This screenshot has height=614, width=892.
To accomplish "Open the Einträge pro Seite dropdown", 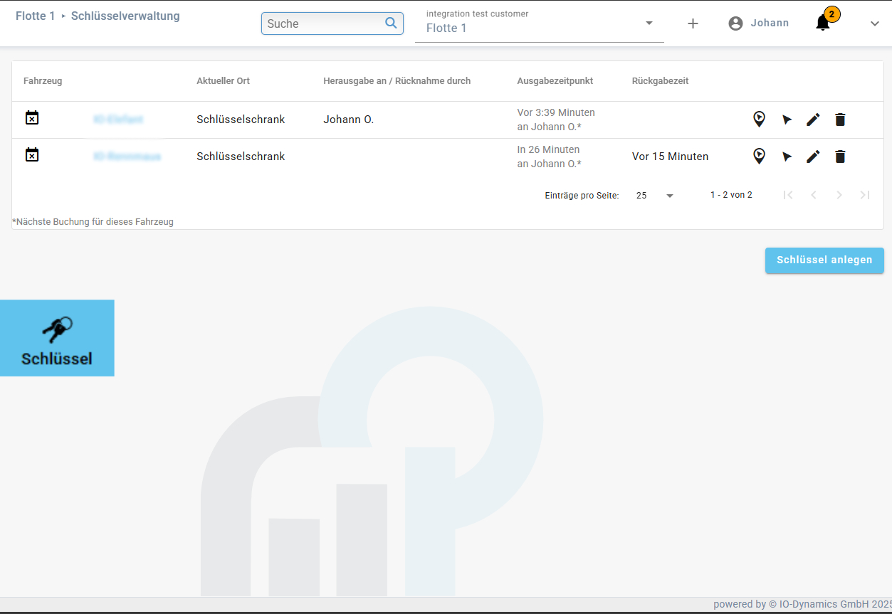I will (x=655, y=195).
